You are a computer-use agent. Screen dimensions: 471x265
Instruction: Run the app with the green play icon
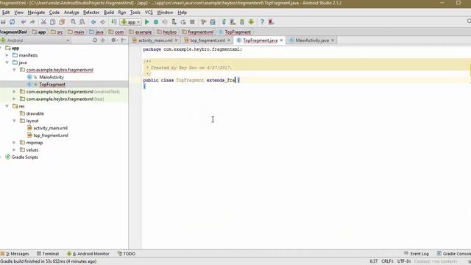[x=147, y=22]
